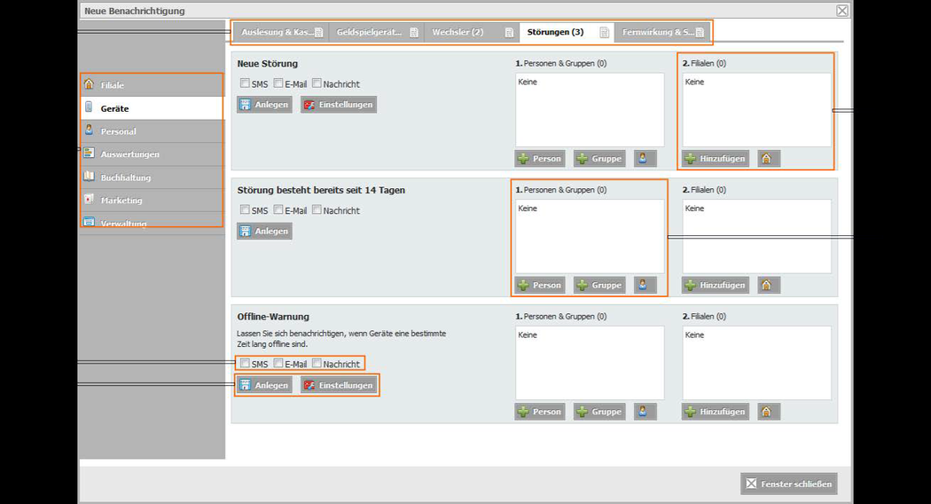The width and height of the screenshot is (931, 504).
Task: Click Anlegen under Neue Störung
Action: click(264, 105)
